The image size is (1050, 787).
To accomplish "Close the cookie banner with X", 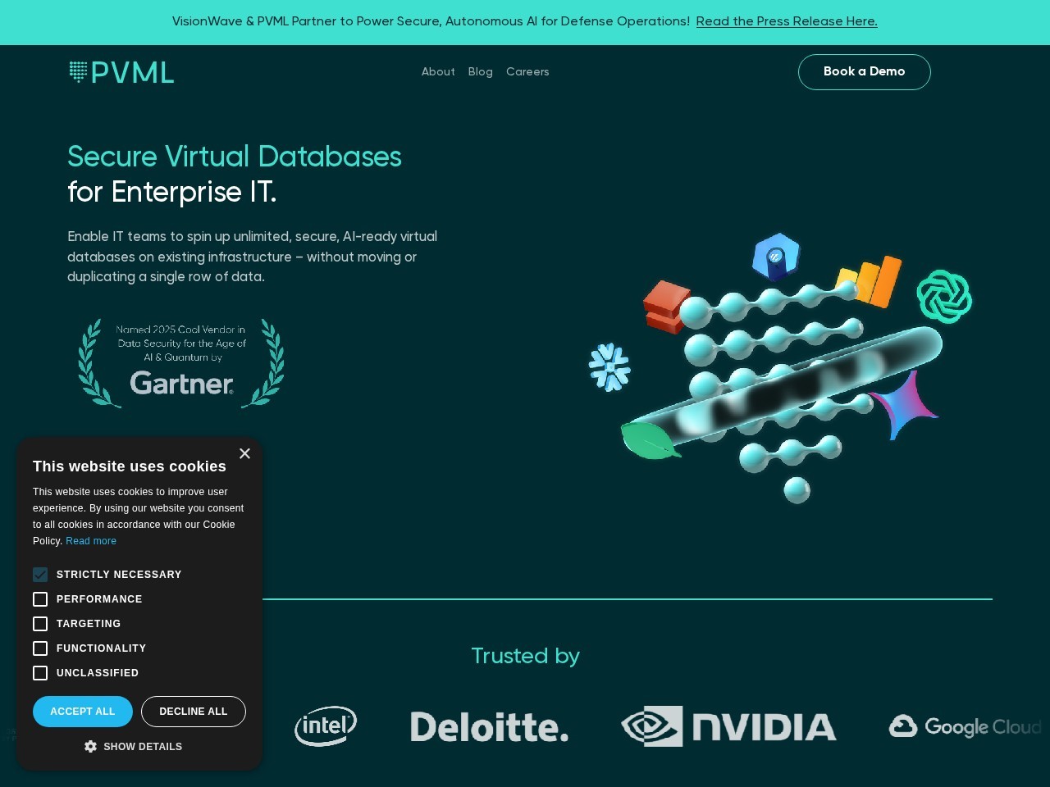I will click(244, 453).
